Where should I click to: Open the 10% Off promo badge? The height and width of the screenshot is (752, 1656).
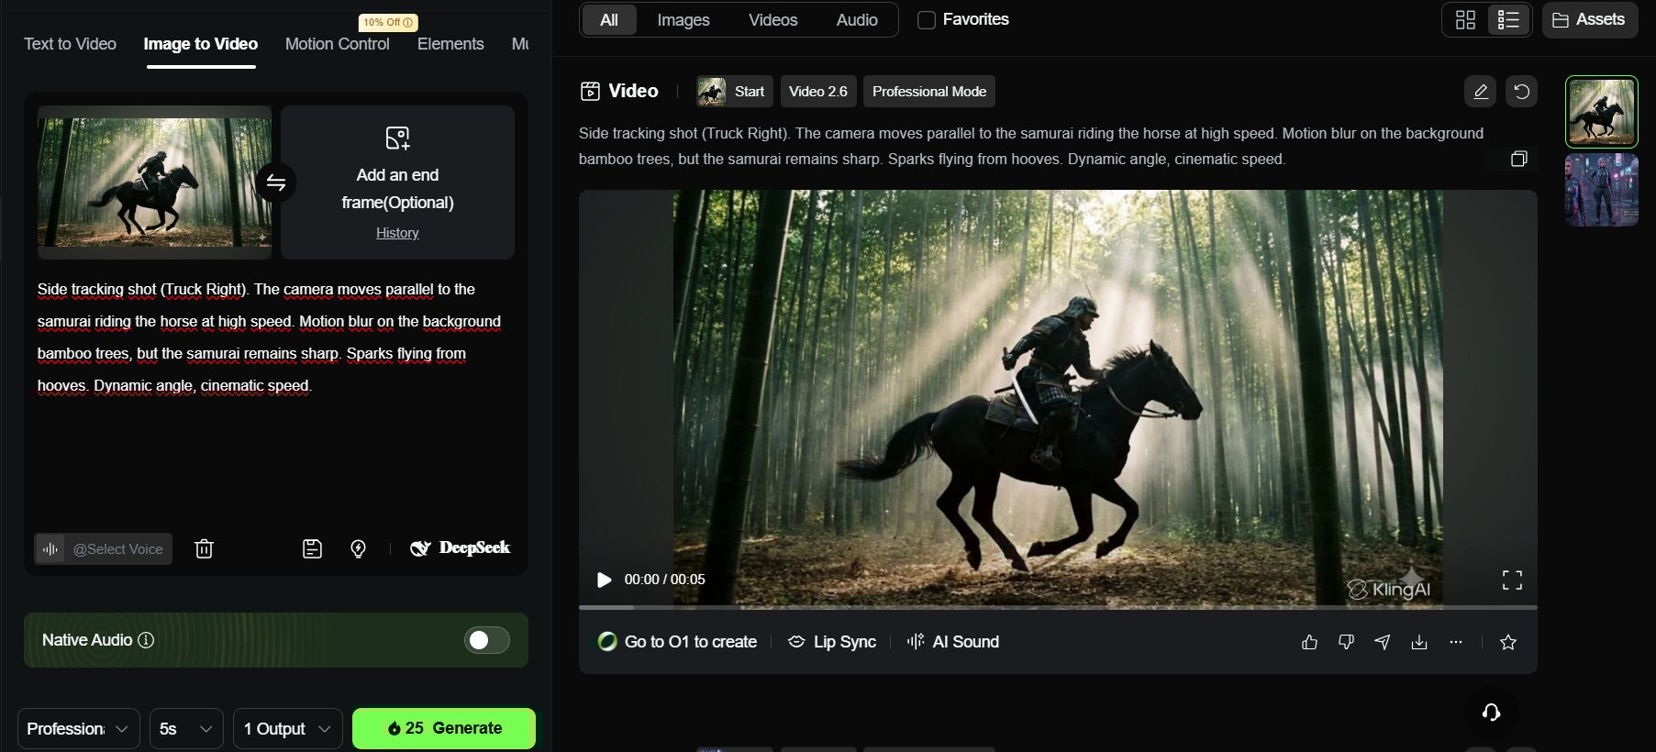coord(388,22)
